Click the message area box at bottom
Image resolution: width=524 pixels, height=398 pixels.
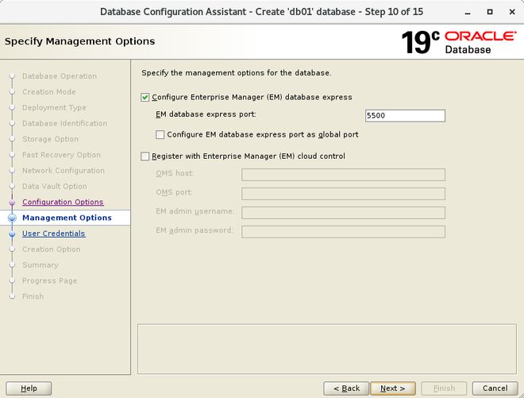[x=327, y=349]
